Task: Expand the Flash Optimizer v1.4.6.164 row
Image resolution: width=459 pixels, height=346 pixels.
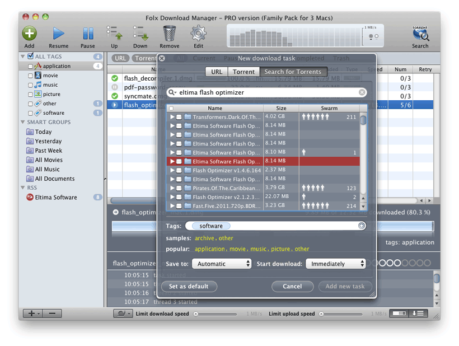Action: pyautogui.click(x=172, y=170)
